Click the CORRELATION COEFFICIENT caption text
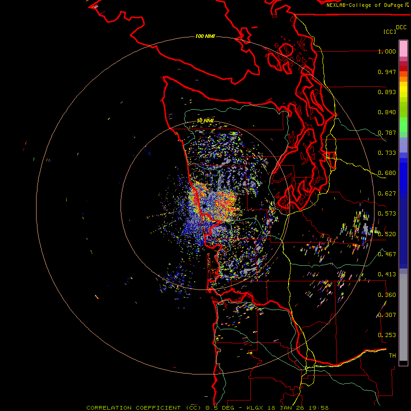This screenshot has height=411, width=411. [x=133, y=408]
